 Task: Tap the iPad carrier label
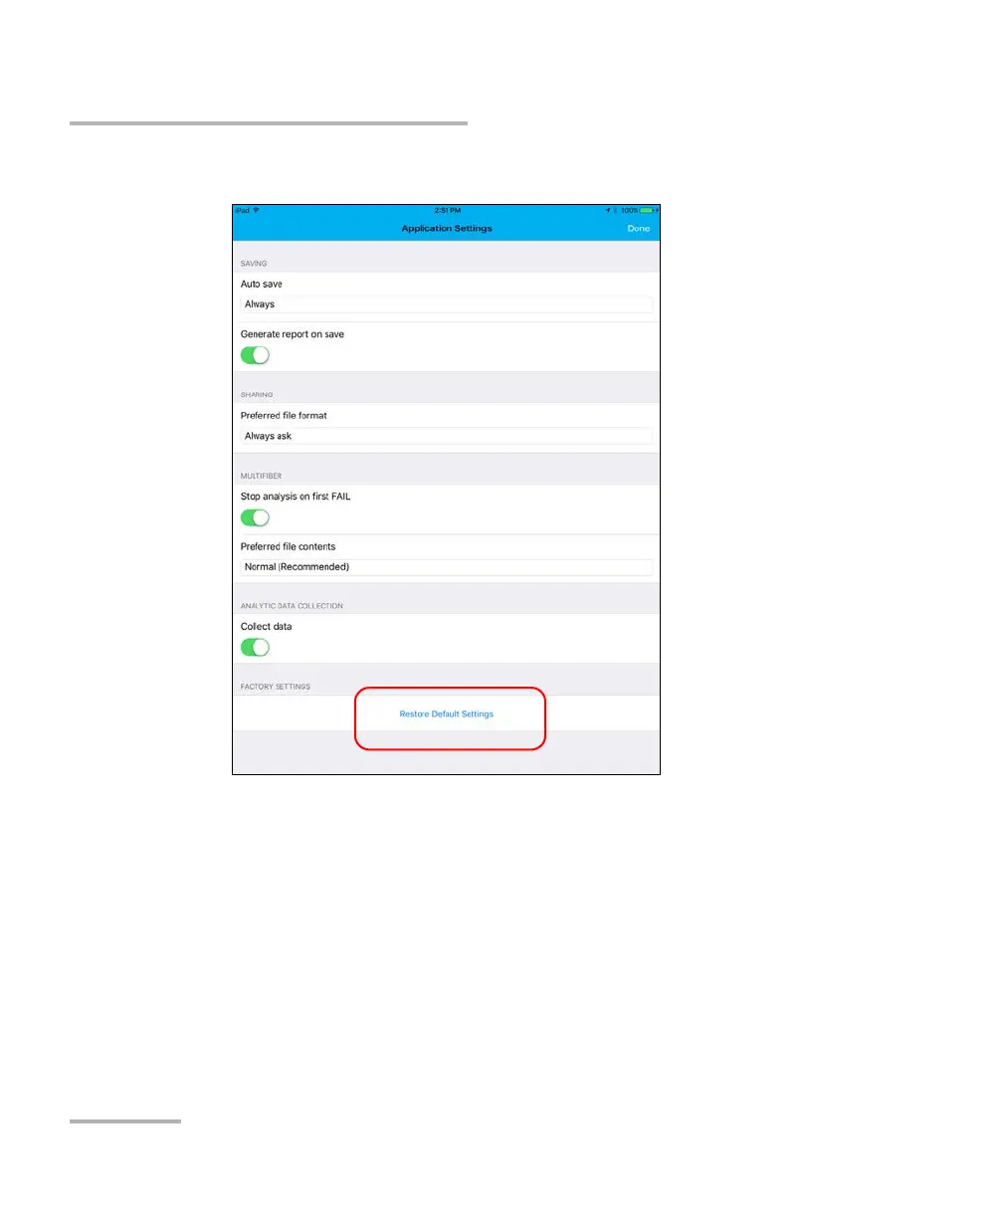click(242, 211)
